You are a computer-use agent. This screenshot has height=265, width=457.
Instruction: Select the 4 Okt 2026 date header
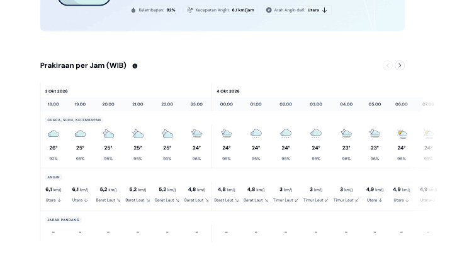point(228,91)
